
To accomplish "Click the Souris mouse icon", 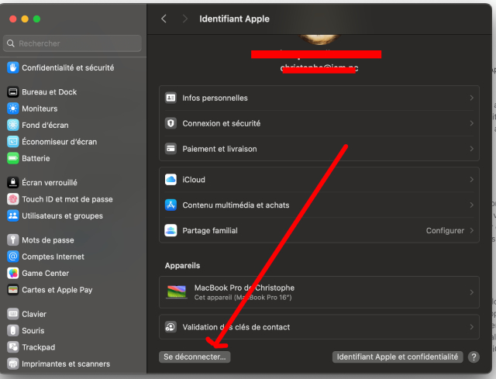I will click(x=13, y=331).
